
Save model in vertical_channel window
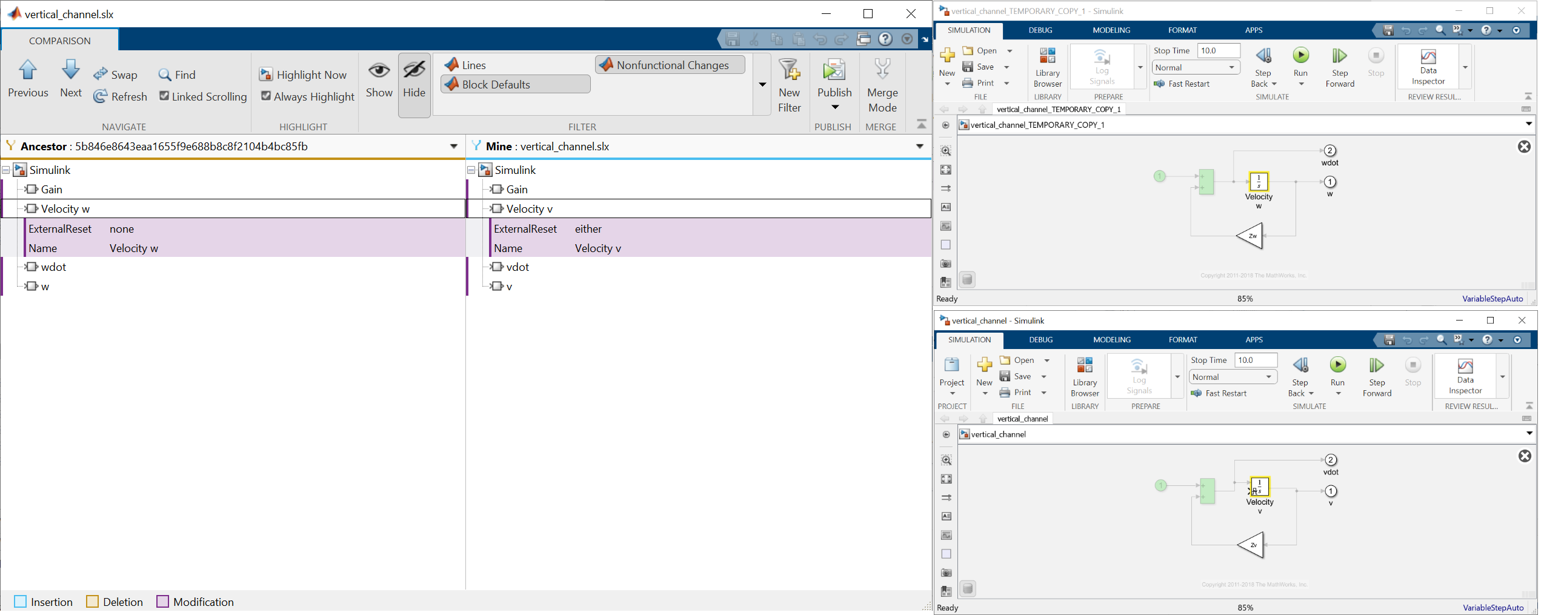click(x=1016, y=376)
